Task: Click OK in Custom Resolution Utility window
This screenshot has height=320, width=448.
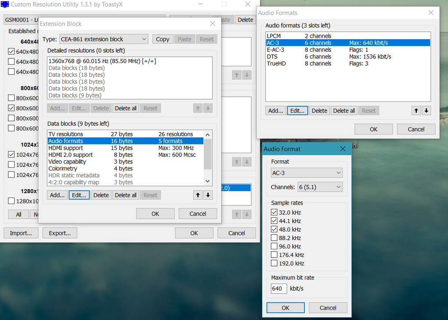Action: (x=194, y=233)
